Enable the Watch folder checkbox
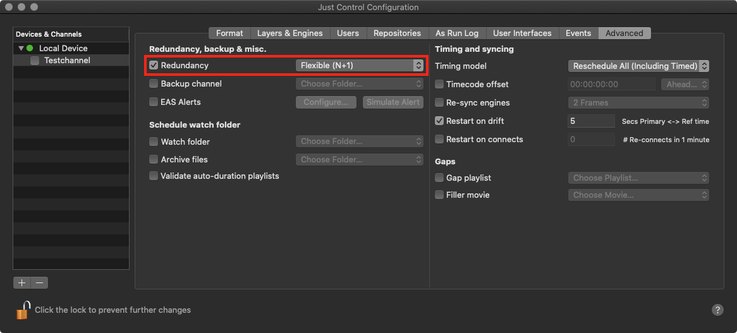This screenshot has width=737, height=333. point(153,142)
